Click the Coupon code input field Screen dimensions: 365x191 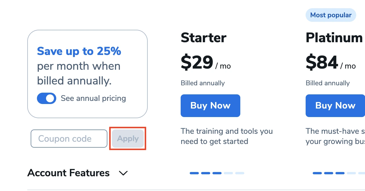[69, 139]
